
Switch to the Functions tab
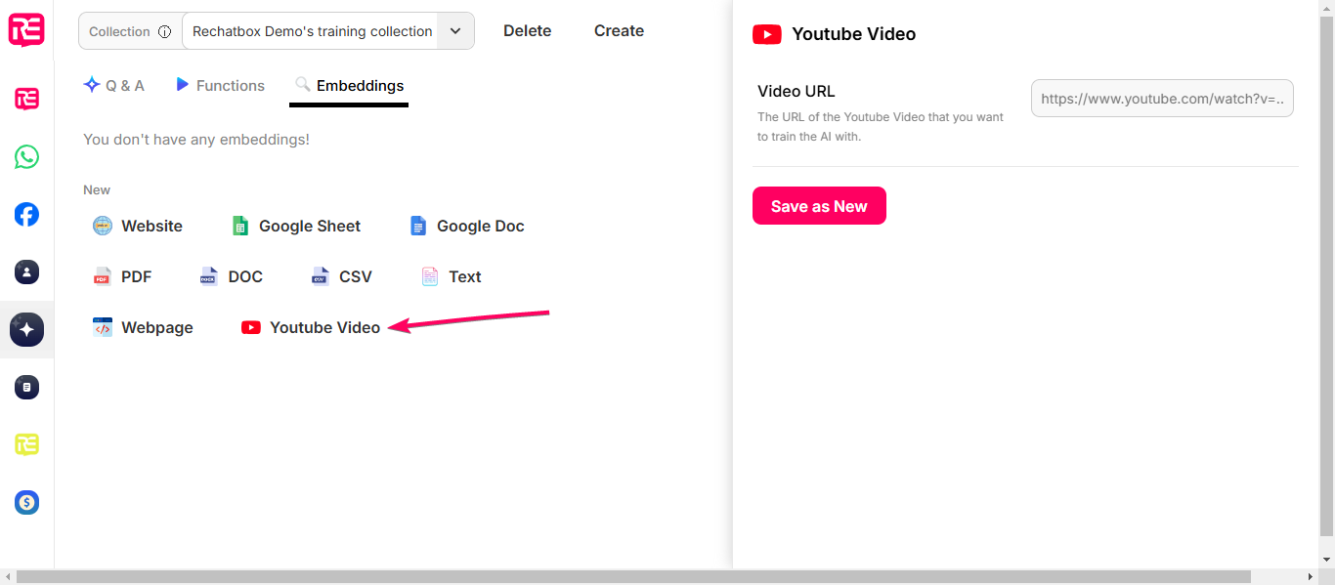pos(220,86)
